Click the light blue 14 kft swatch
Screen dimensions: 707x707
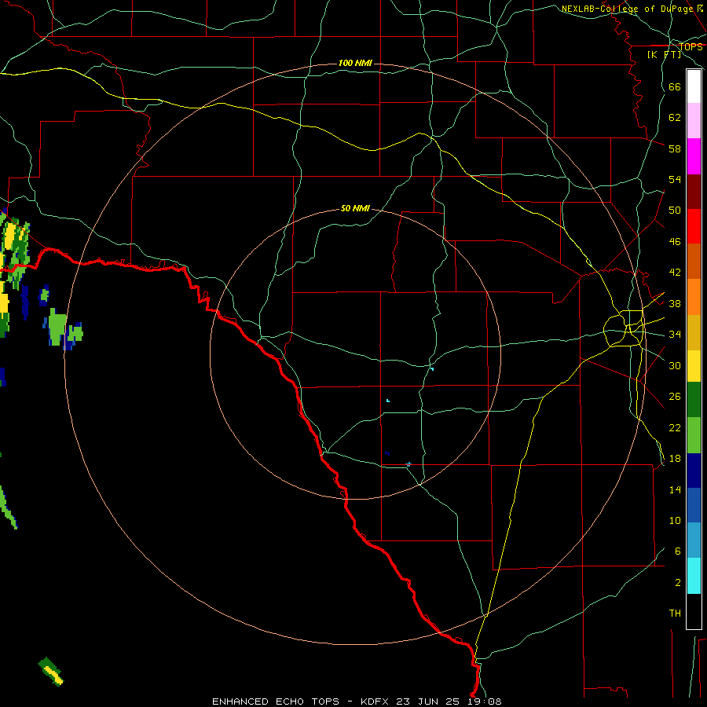pos(694,540)
